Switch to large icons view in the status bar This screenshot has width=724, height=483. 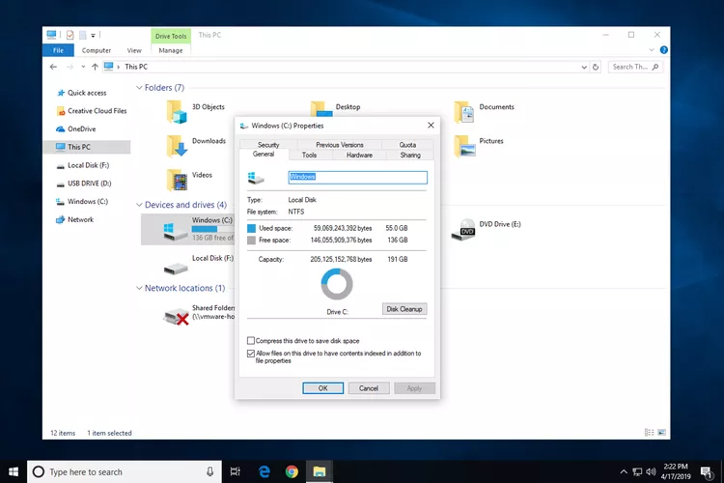(661, 433)
